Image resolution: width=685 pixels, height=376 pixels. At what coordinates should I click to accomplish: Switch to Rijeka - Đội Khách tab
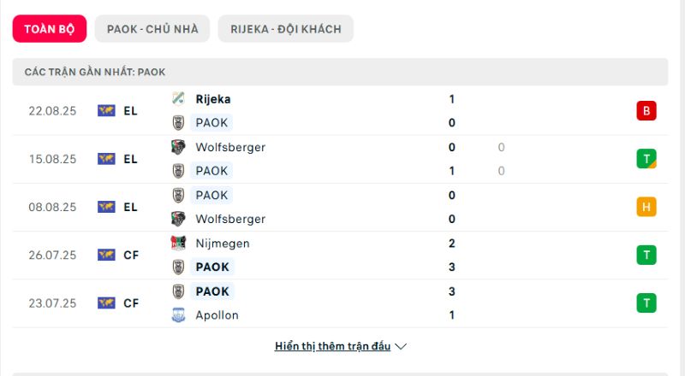tap(286, 29)
